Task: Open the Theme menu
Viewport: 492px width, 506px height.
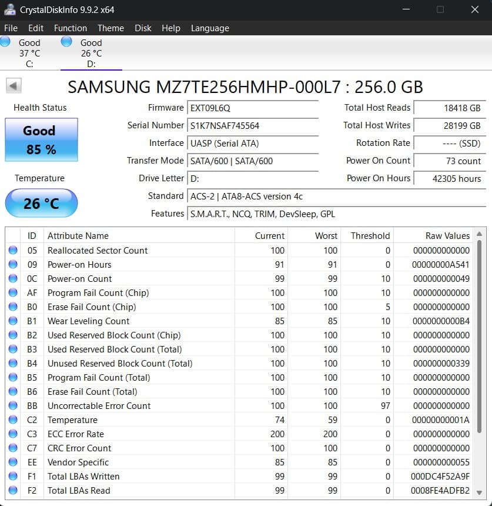Action: point(111,28)
